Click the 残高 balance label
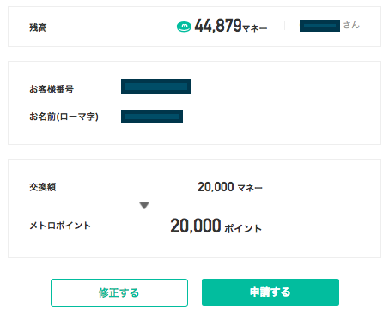This screenshot has width=389, height=313. pos(38,27)
